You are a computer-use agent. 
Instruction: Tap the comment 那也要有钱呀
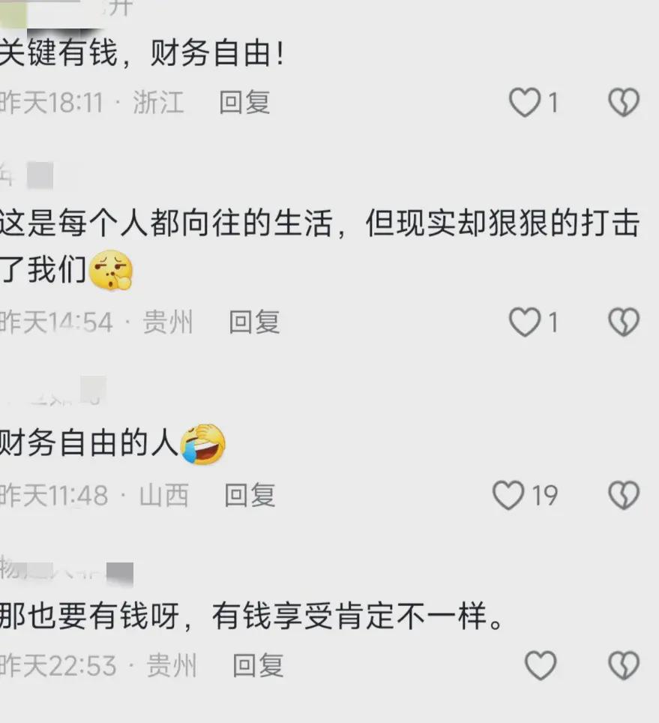click(x=251, y=616)
